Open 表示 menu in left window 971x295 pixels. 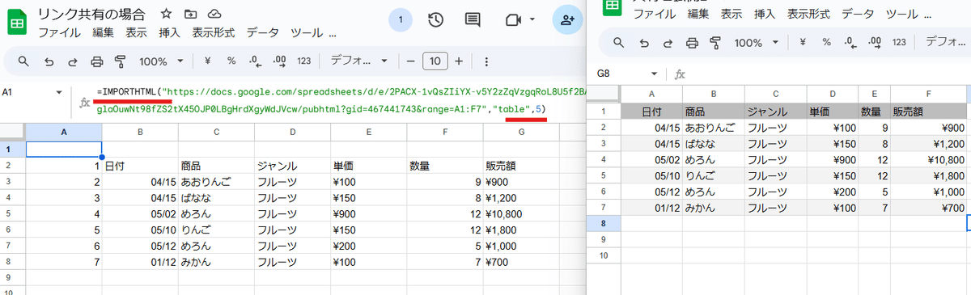tap(136, 32)
